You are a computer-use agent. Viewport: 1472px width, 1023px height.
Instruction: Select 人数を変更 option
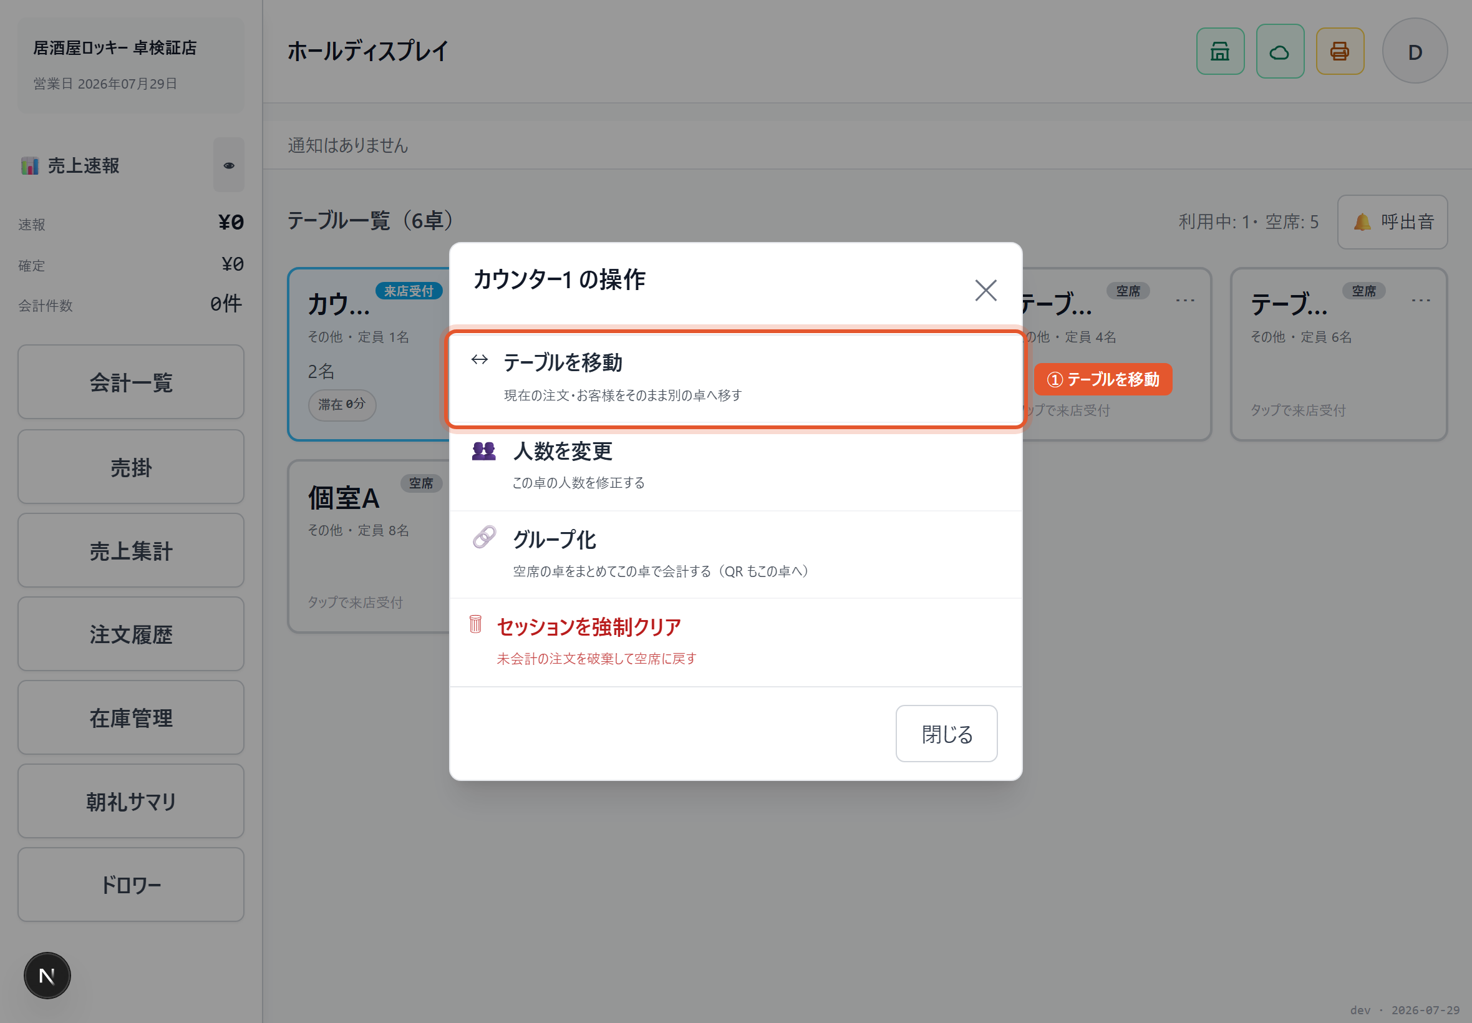tap(735, 467)
